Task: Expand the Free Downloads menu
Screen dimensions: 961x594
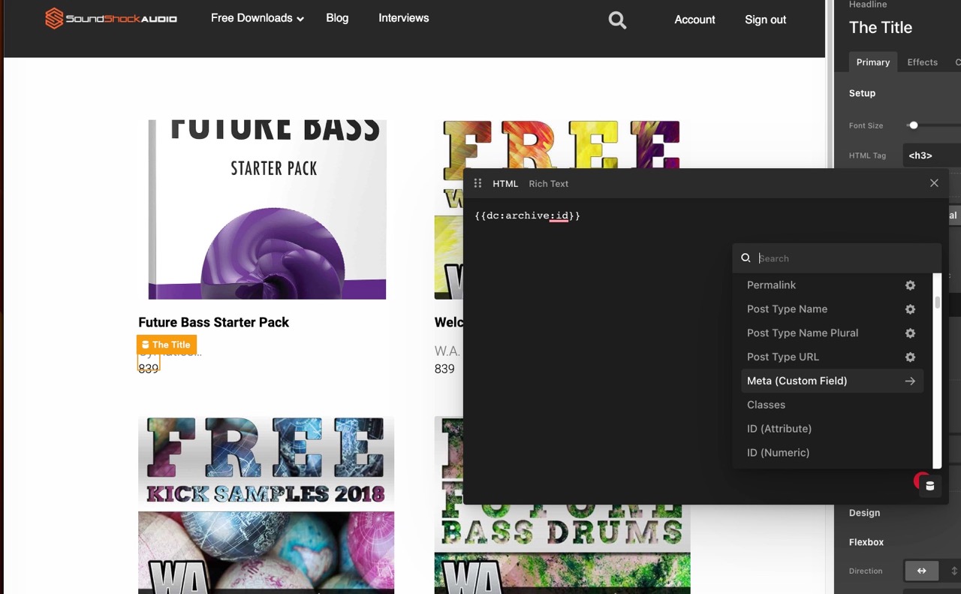Action: point(257,18)
